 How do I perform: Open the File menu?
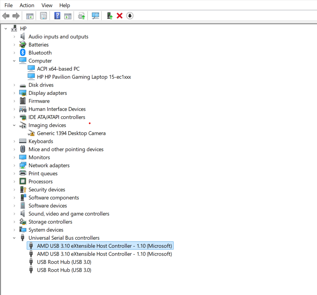coord(8,5)
